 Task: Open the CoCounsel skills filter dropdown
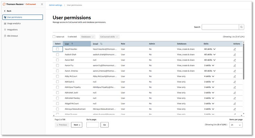point(109,37)
